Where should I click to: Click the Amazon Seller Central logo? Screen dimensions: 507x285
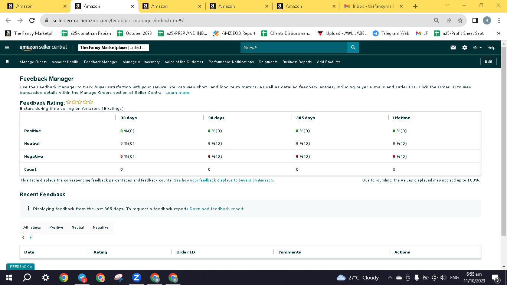tap(43, 47)
